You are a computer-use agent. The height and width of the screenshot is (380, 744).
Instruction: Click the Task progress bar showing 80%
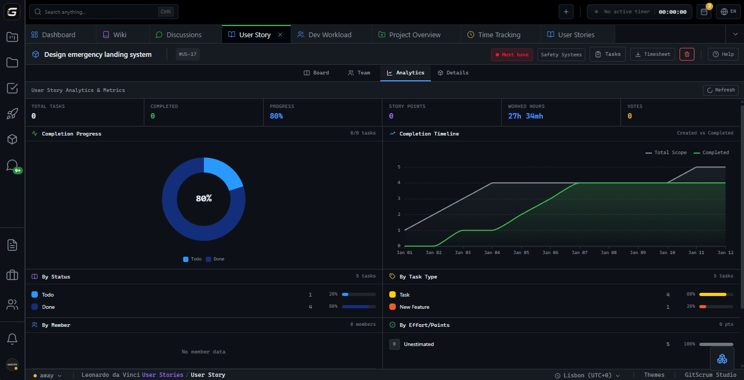click(716, 294)
